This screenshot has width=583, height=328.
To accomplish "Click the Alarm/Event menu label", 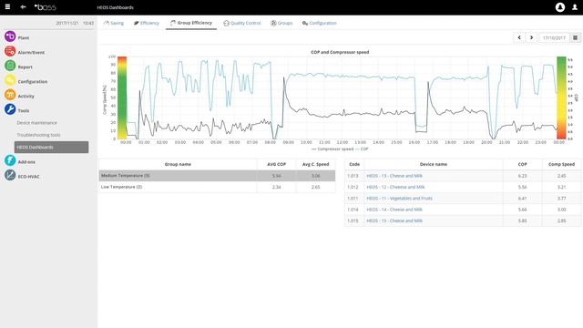I will (x=31, y=53).
